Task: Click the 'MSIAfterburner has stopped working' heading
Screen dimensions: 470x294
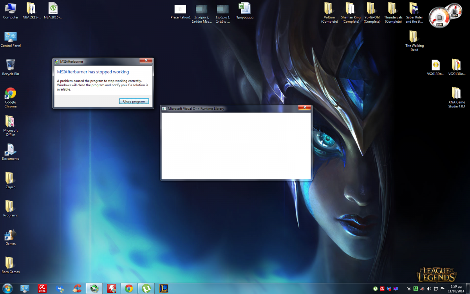Action: click(x=93, y=72)
